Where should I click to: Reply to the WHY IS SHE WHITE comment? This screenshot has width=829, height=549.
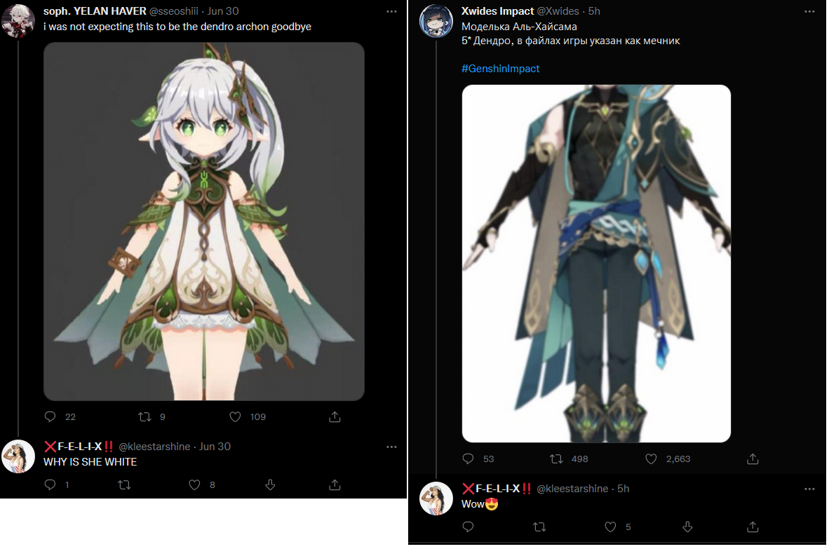50,484
